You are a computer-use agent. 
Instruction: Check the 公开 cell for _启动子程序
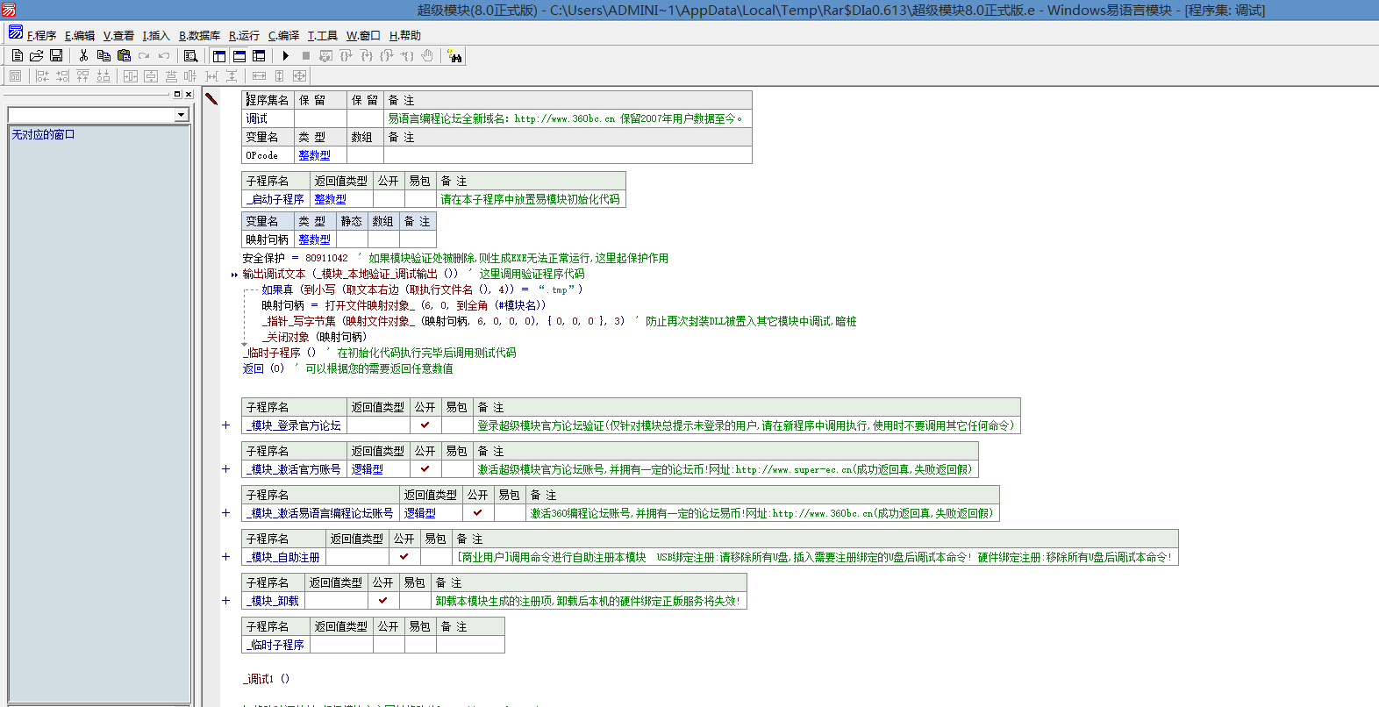[389, 199]
